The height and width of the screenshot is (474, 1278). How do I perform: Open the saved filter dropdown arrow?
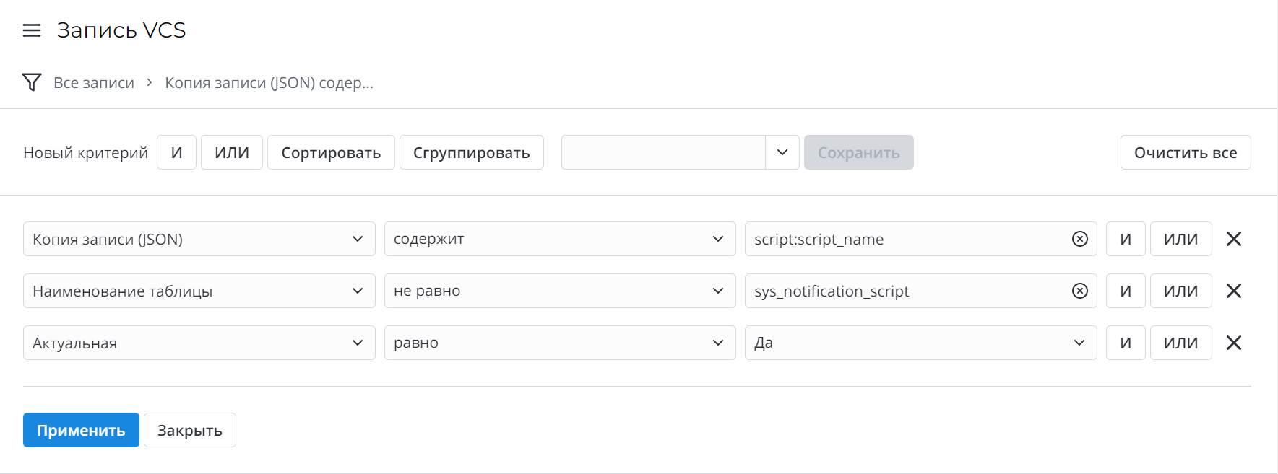(782, 152)
